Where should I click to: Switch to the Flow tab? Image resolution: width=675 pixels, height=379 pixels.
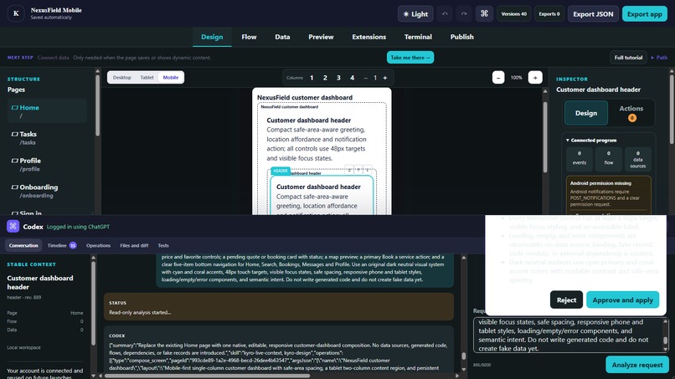[249, 37]
